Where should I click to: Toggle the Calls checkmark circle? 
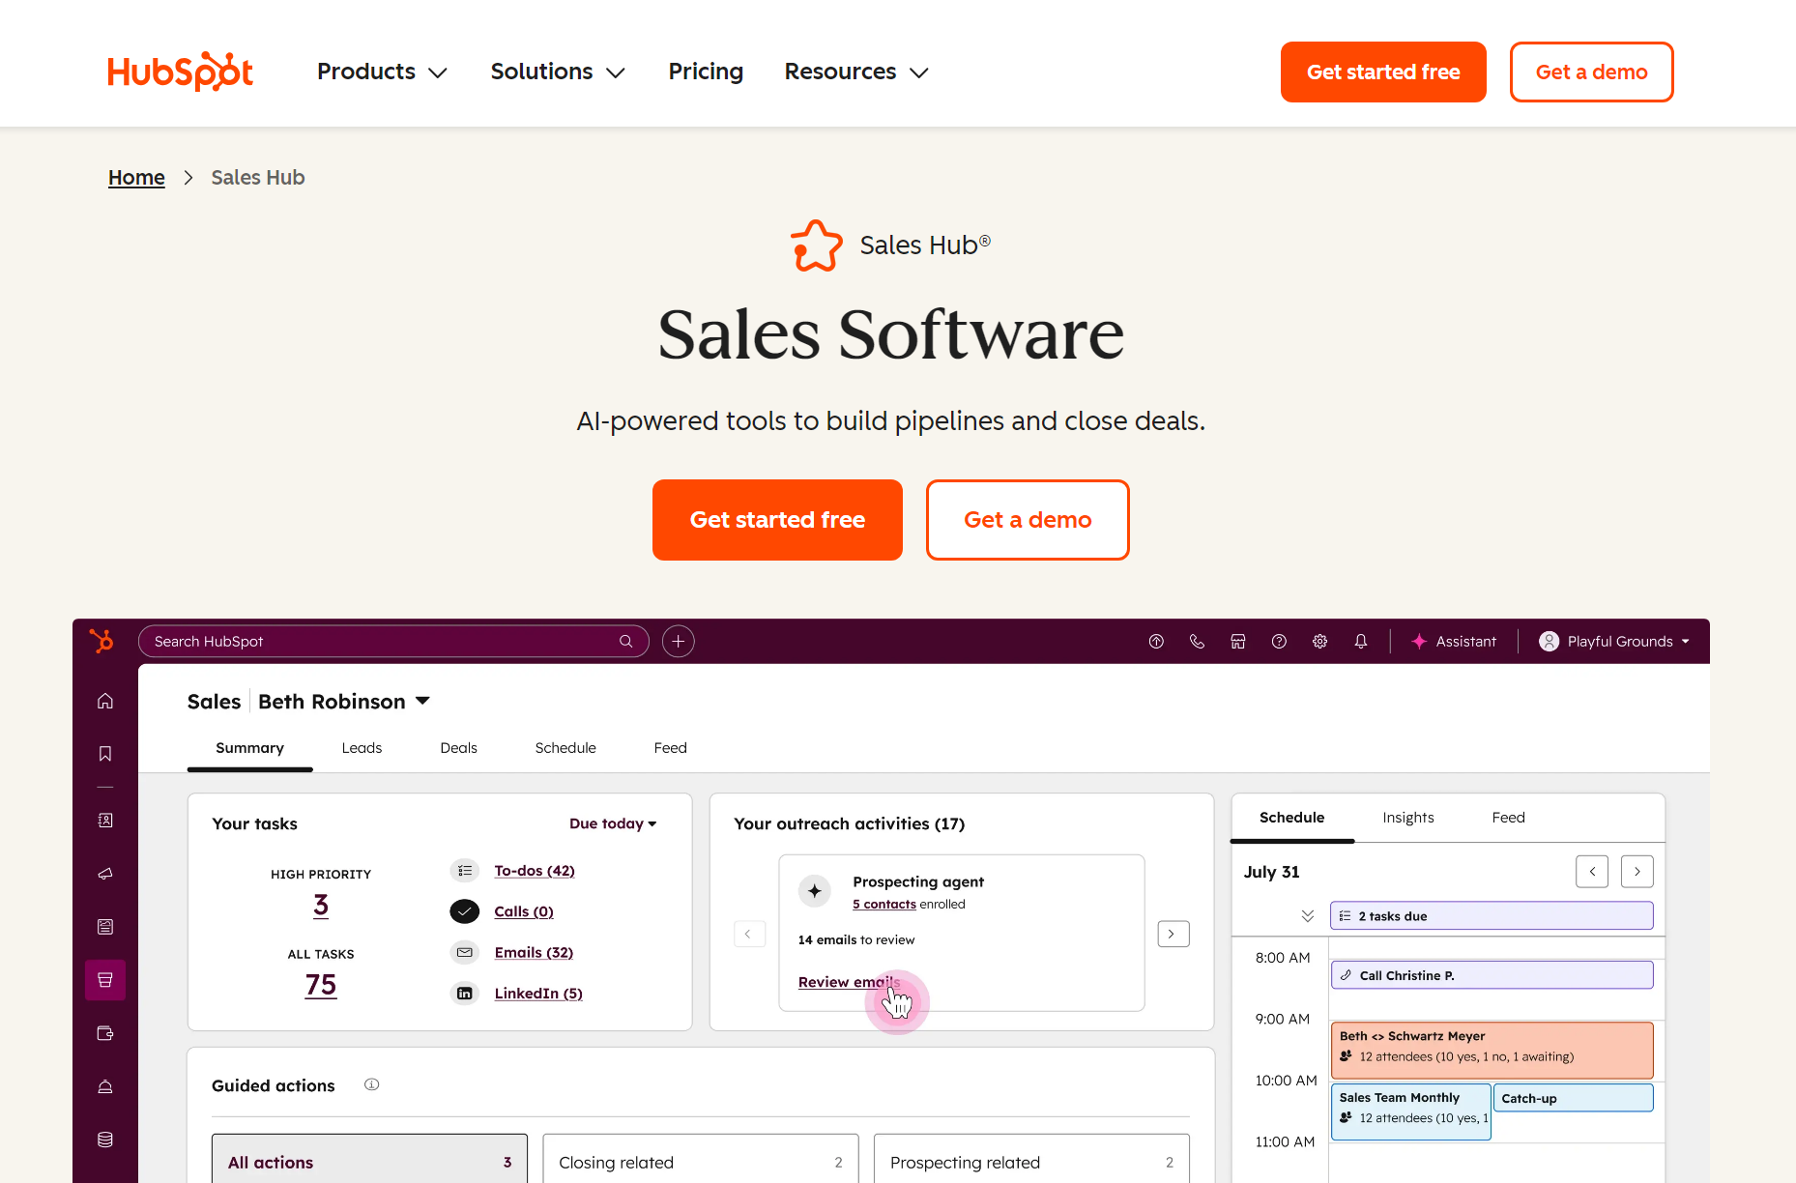[x=464, y=911]
